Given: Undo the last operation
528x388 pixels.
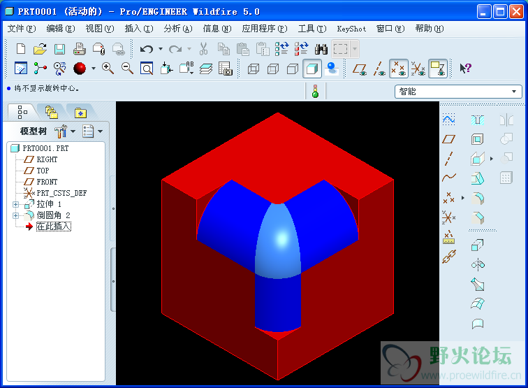Looking at the screenshot, I should [x=147, y=49].
